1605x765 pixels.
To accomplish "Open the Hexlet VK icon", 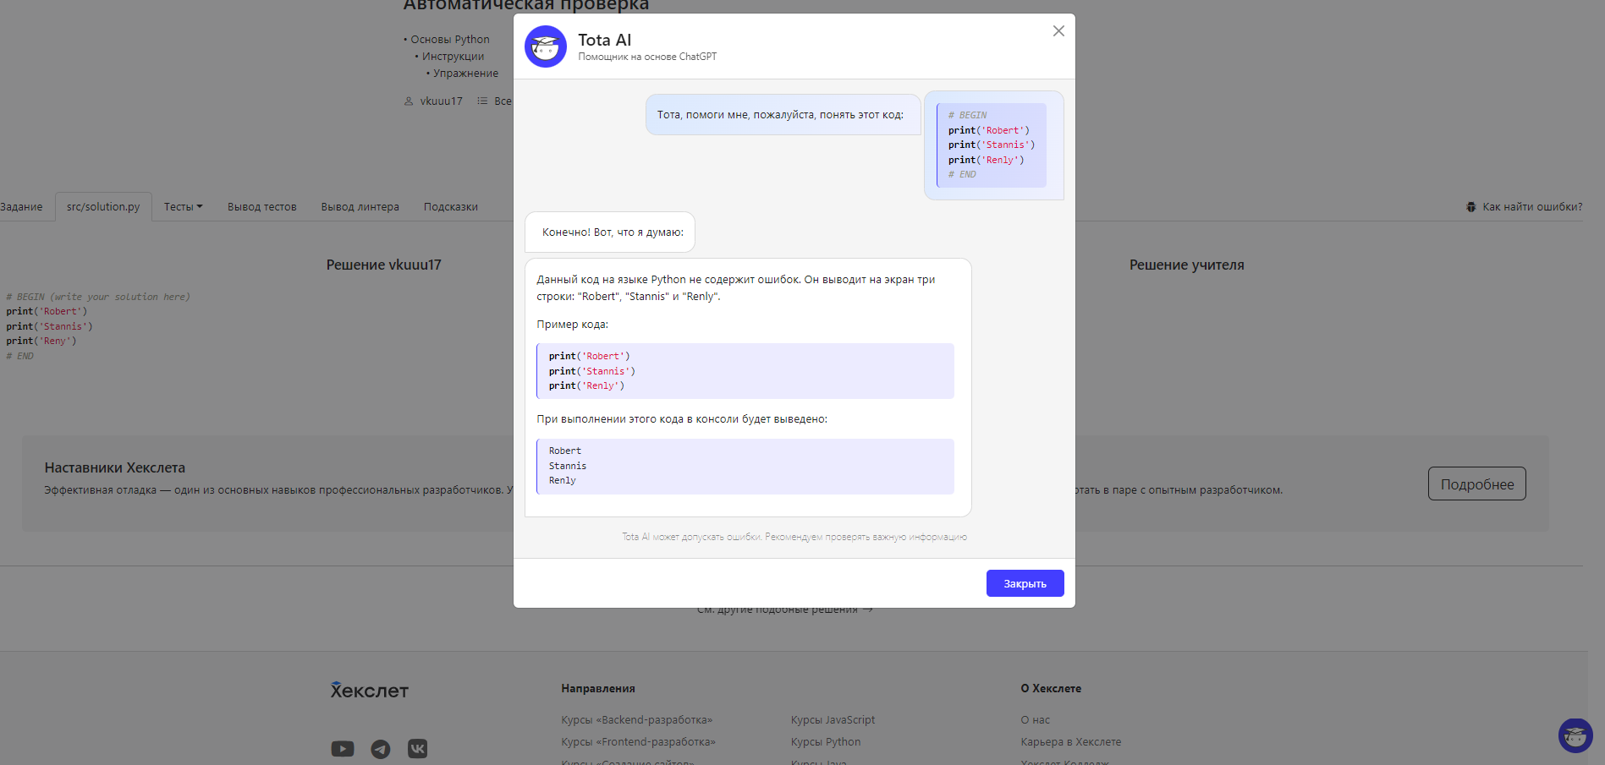I will [x=418, y=749].
